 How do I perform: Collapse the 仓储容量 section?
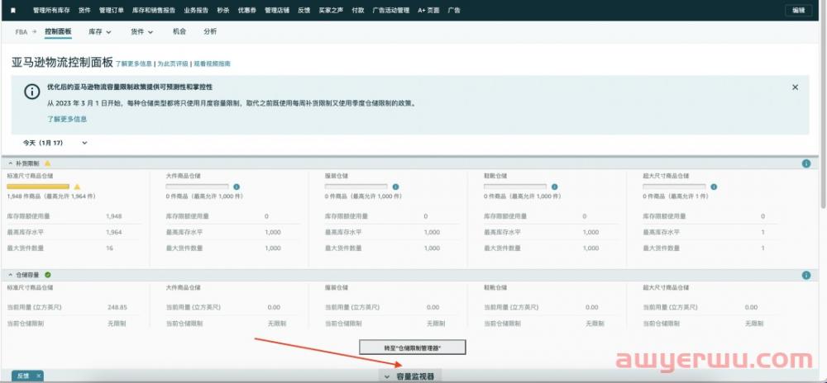click(x=11, y=275)
